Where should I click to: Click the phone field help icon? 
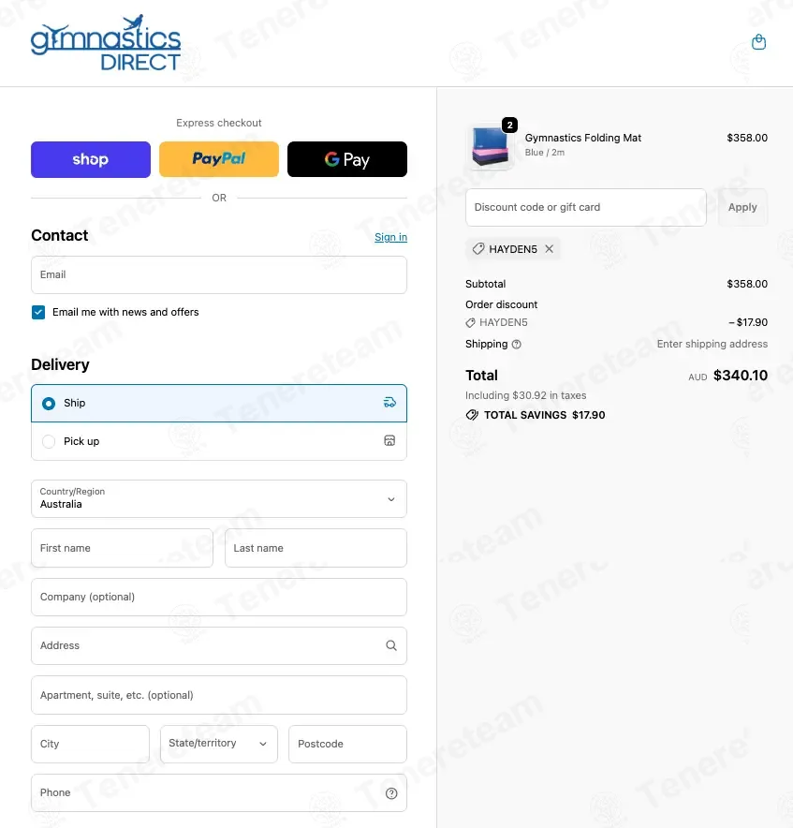click(x=390, y=793)
